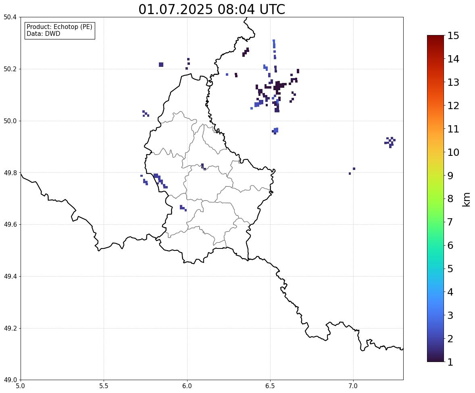This screenshot has height=393, width=475.
Task: Click colorbar tick label 15
Action: [x=453, y=36]
